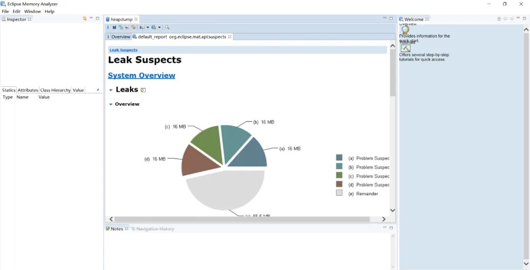Viewport: 530px width, 270px height.
Task: Switch to the Value tab in Inspector
Action: (x=79, y=90)
